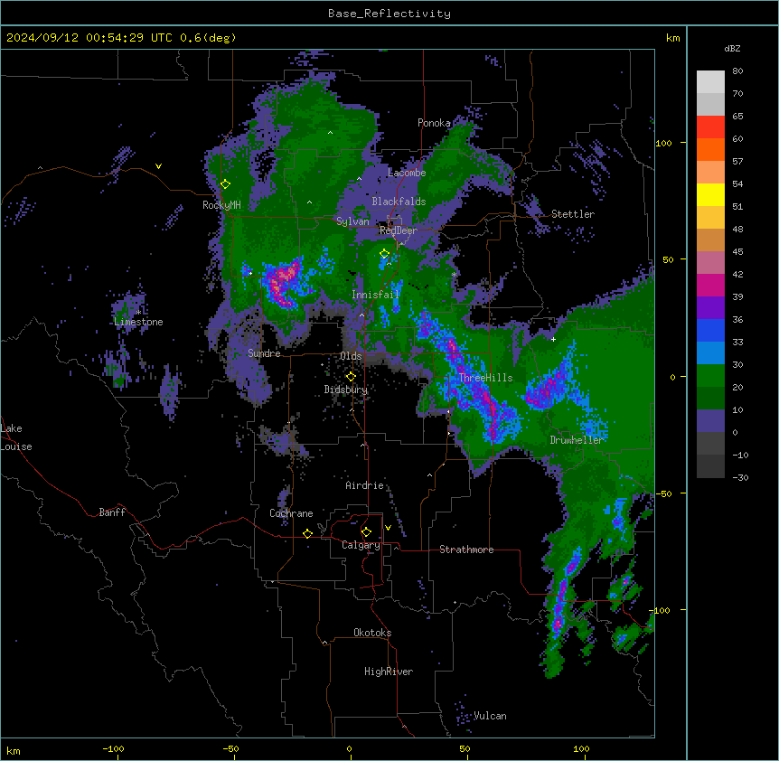The width and height of the screenshot is (779, 761).
Task: Click the Strathmore city label
Action: click(466, 550)
